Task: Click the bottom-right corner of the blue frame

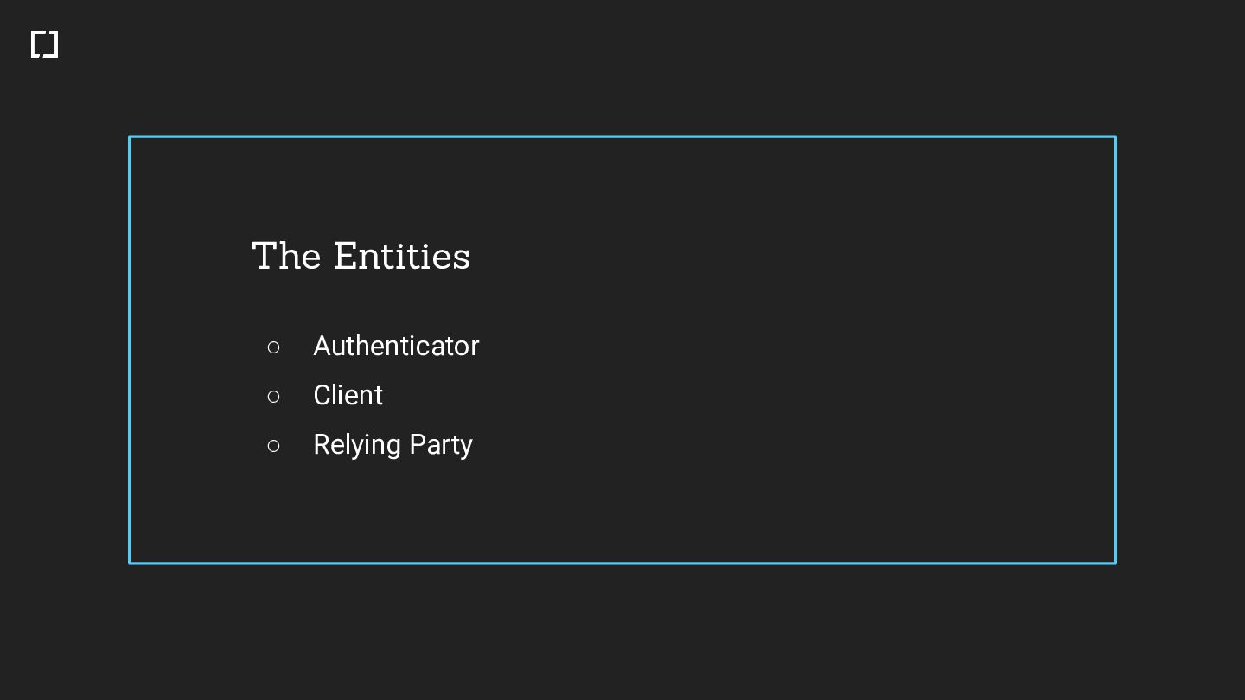Action: [1115, 563]
